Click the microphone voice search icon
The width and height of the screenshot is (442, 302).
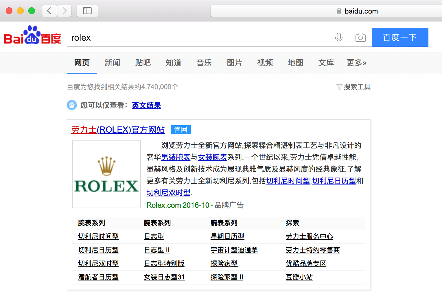(x=339, y=38)
